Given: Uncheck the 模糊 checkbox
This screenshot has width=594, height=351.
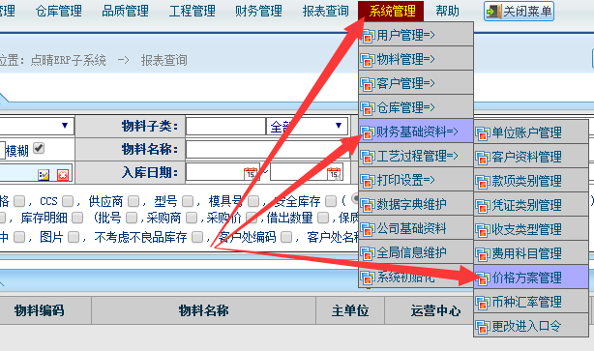Looking at the screenshot, I should click(x=39, y=148).
